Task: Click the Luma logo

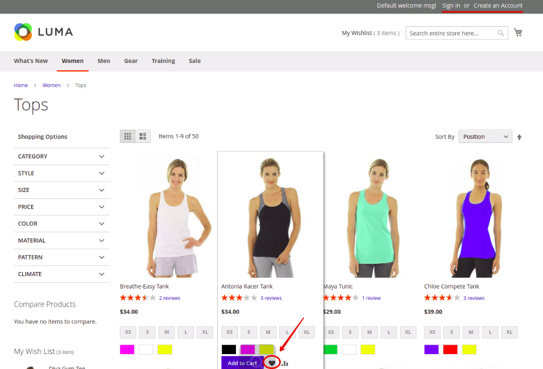Action: 44,32
